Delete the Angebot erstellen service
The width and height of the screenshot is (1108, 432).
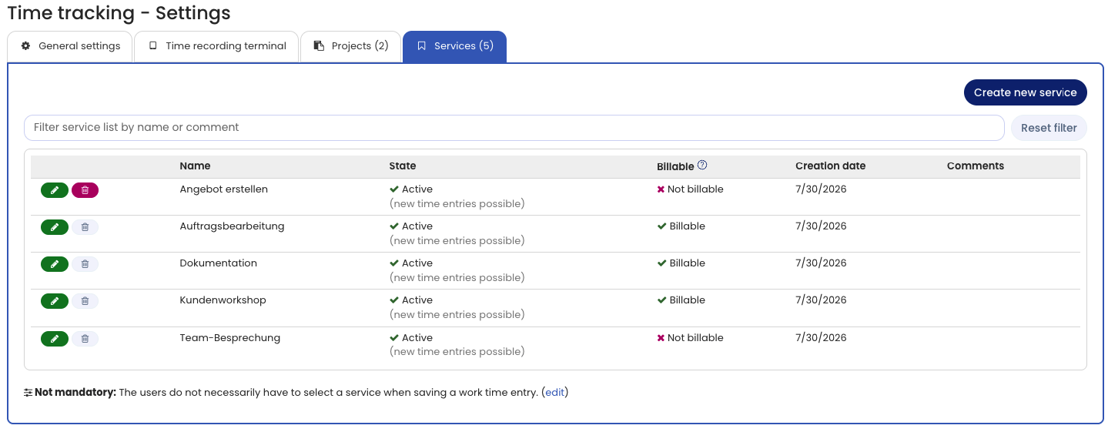(85, 190)
